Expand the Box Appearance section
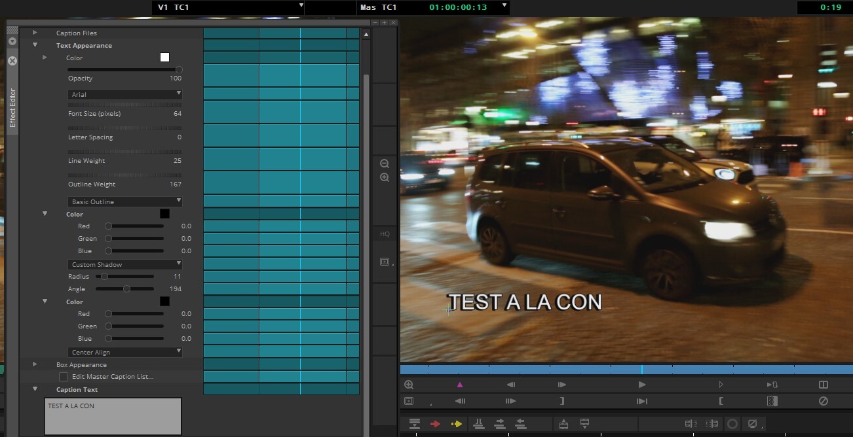The image size is (853, 437). coord(35,364)
